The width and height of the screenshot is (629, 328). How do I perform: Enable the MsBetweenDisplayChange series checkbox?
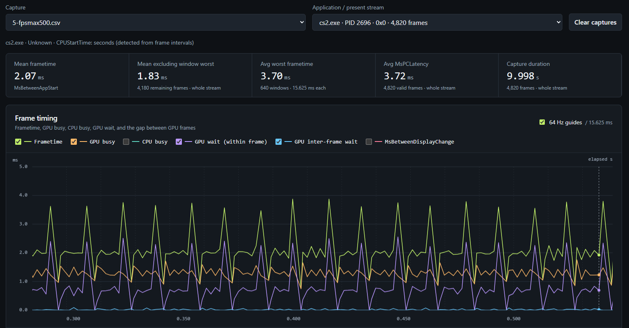[x=369, y=142]
